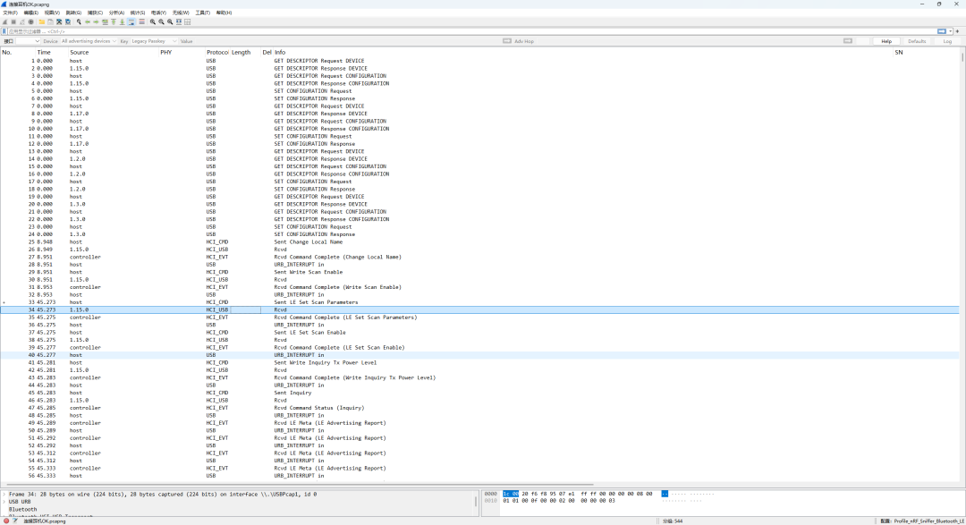This screenshot has height=525, width=966.
Task: Click the stop capture icon
Action: (14, 21)
